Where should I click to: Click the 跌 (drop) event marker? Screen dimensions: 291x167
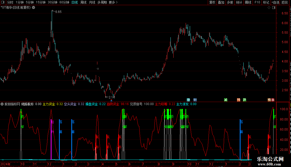(245, 100)
